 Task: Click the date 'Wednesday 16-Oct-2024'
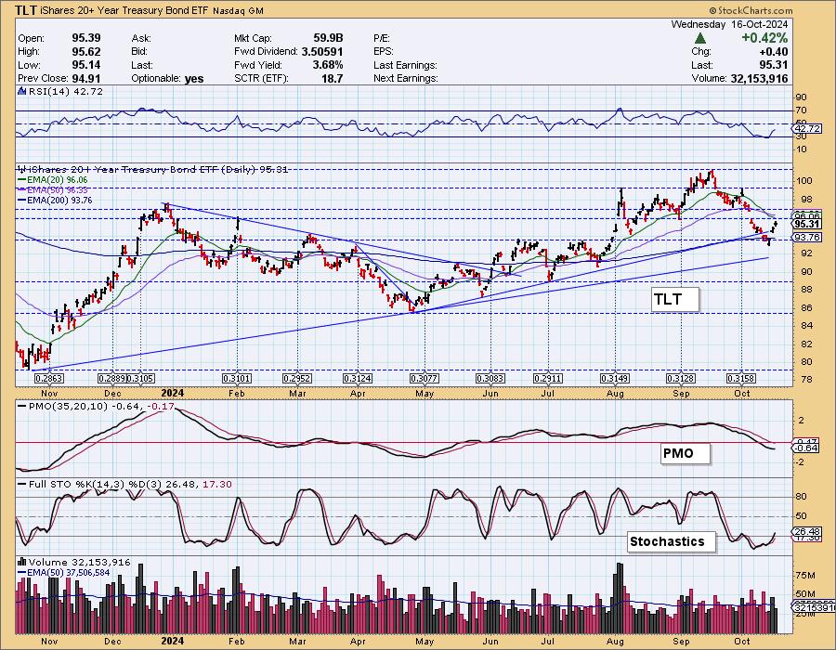(x=729, y=24)
